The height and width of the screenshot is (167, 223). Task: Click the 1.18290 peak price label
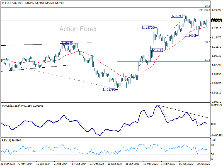coord(177,16)
